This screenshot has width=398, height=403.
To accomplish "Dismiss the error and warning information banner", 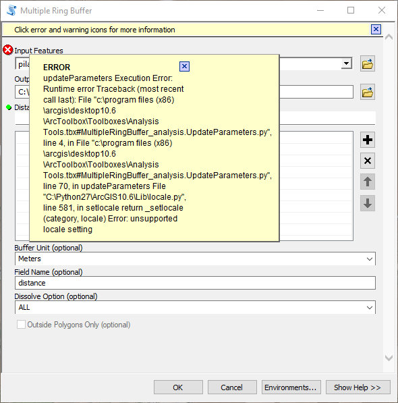I will (376, 29).
